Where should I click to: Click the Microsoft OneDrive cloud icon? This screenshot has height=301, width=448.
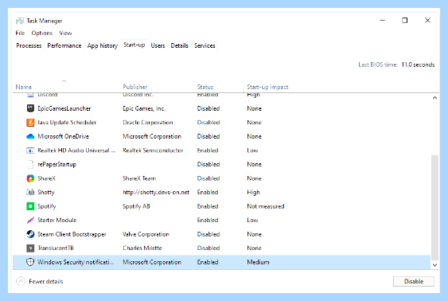(30, 136)
